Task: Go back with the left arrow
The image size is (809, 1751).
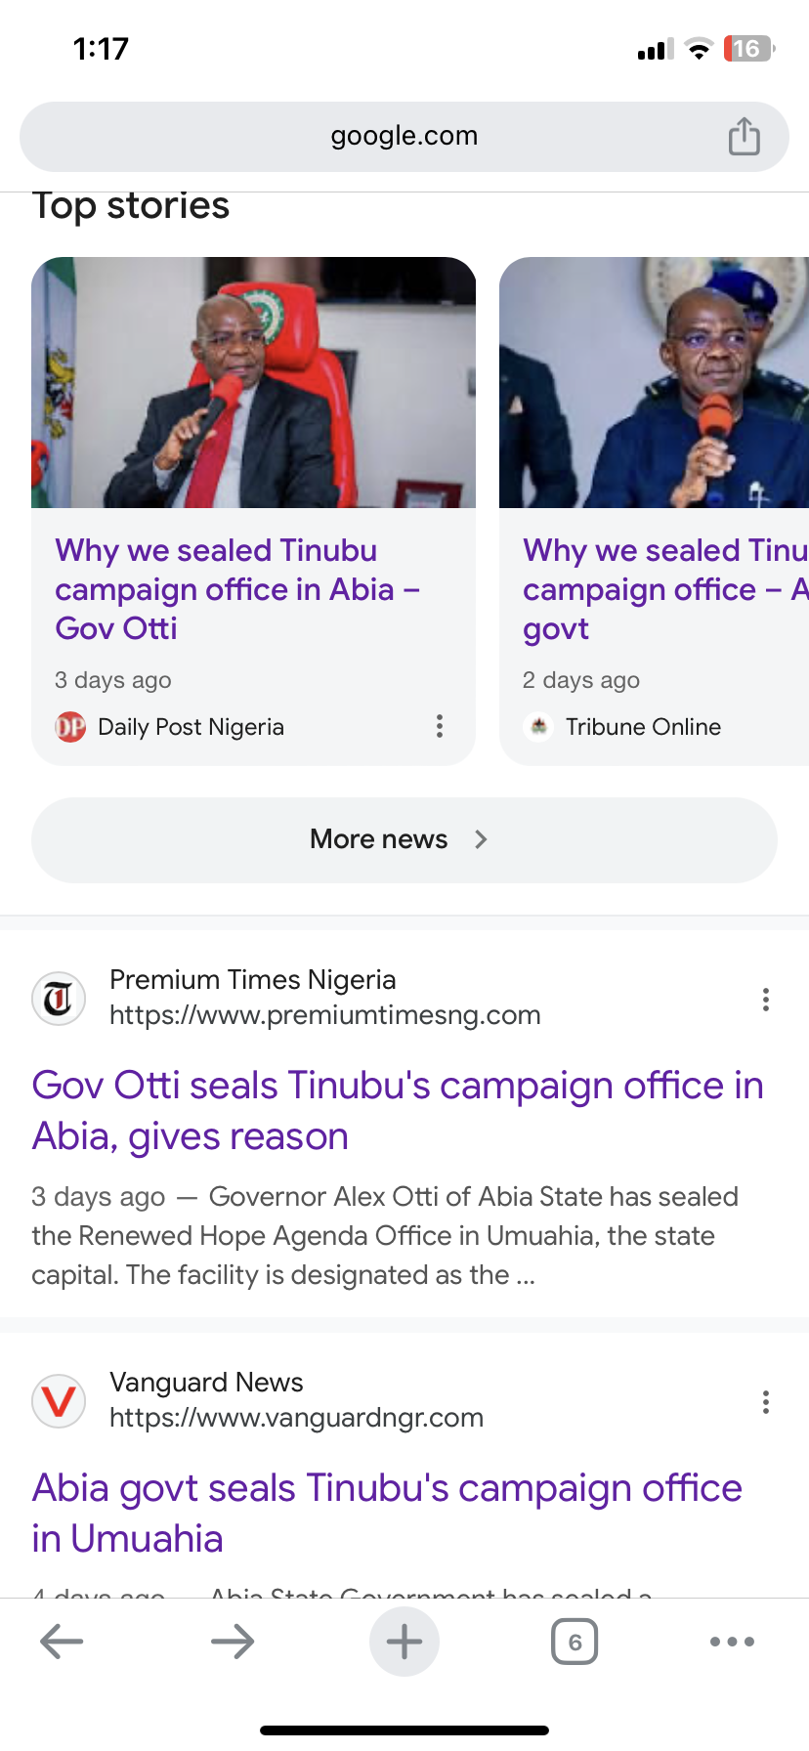Action: tap(62, 1642)
